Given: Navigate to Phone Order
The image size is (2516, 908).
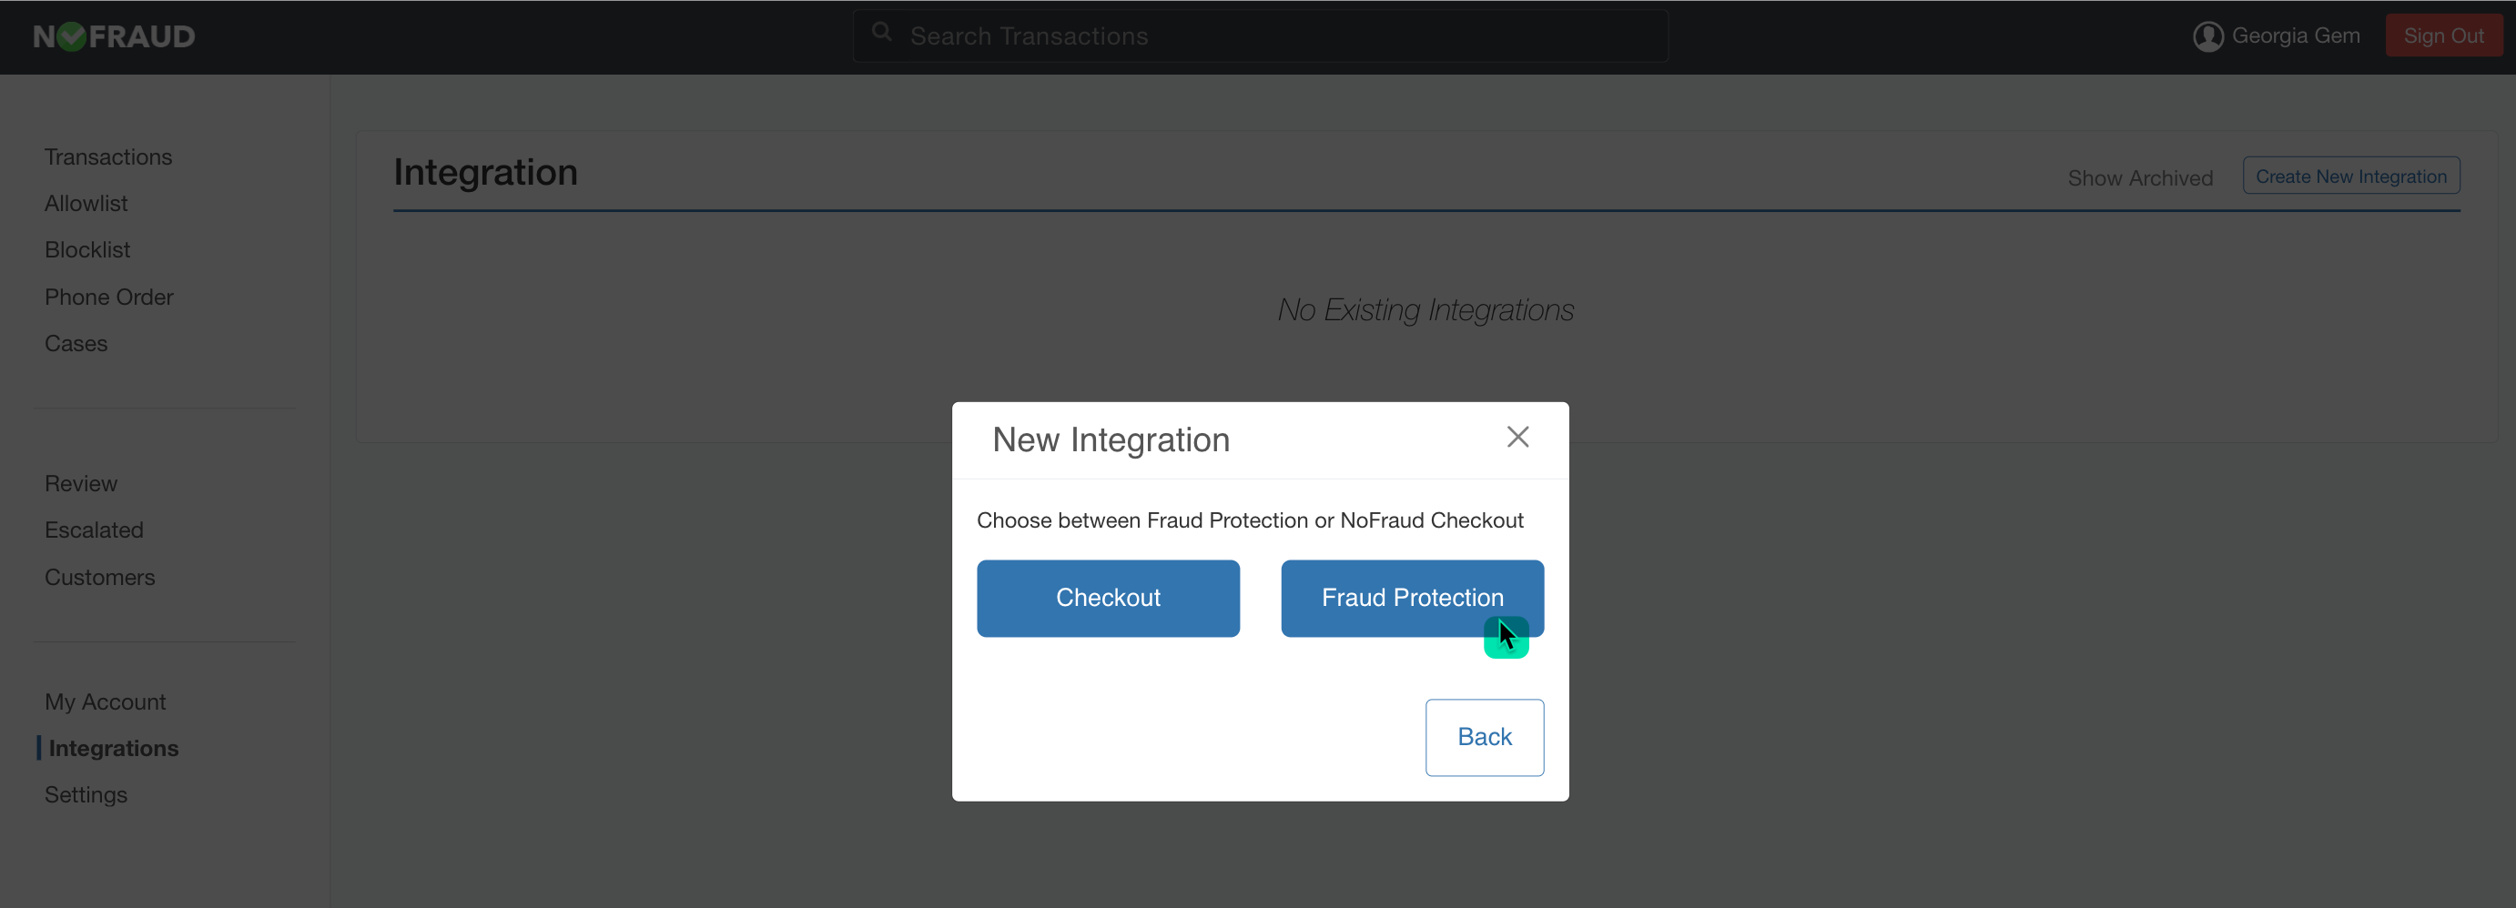Looking at the screenshot, I should click(108, 297).
